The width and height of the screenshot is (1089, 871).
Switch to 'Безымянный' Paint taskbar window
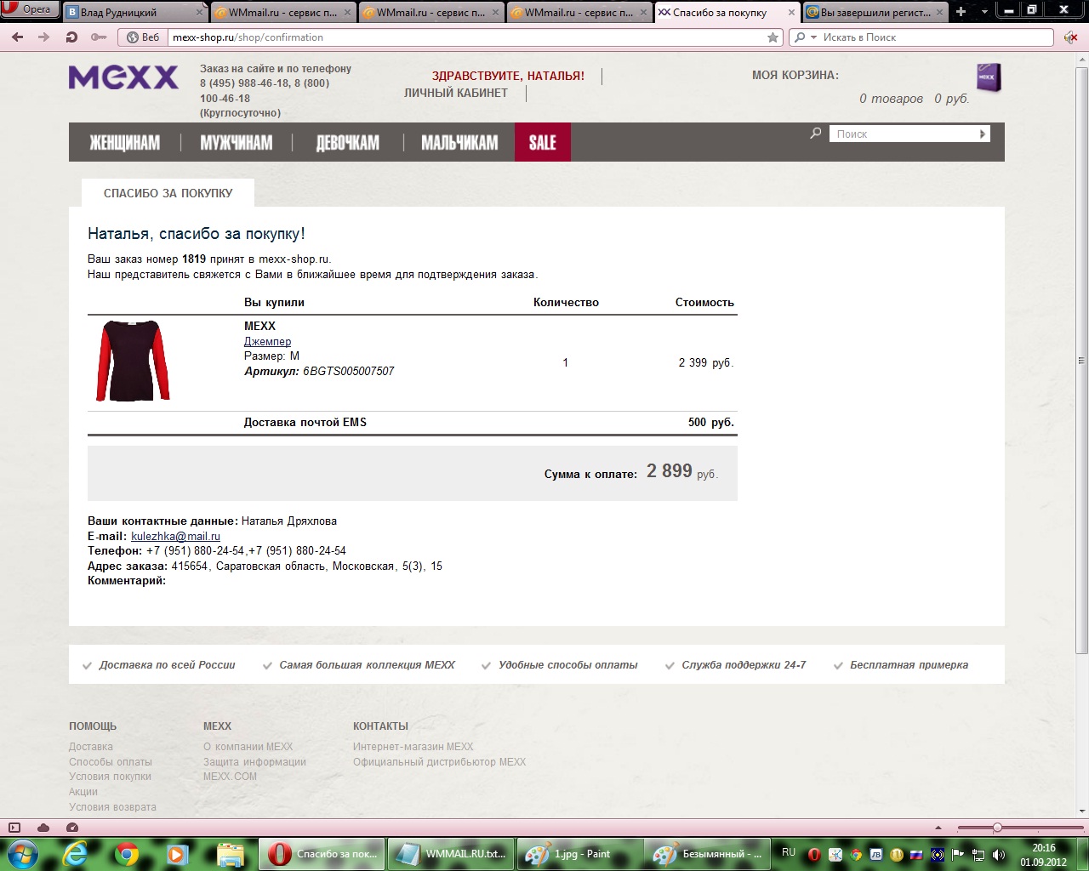[x=706, y=854]
